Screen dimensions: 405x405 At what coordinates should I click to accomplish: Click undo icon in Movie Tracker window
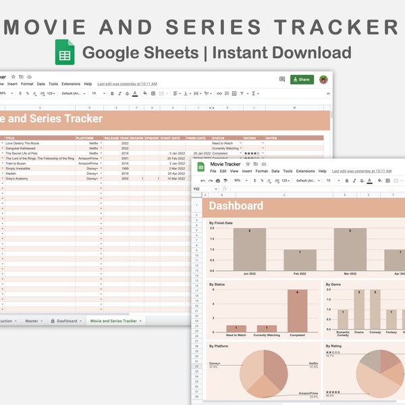coord(202,180)
